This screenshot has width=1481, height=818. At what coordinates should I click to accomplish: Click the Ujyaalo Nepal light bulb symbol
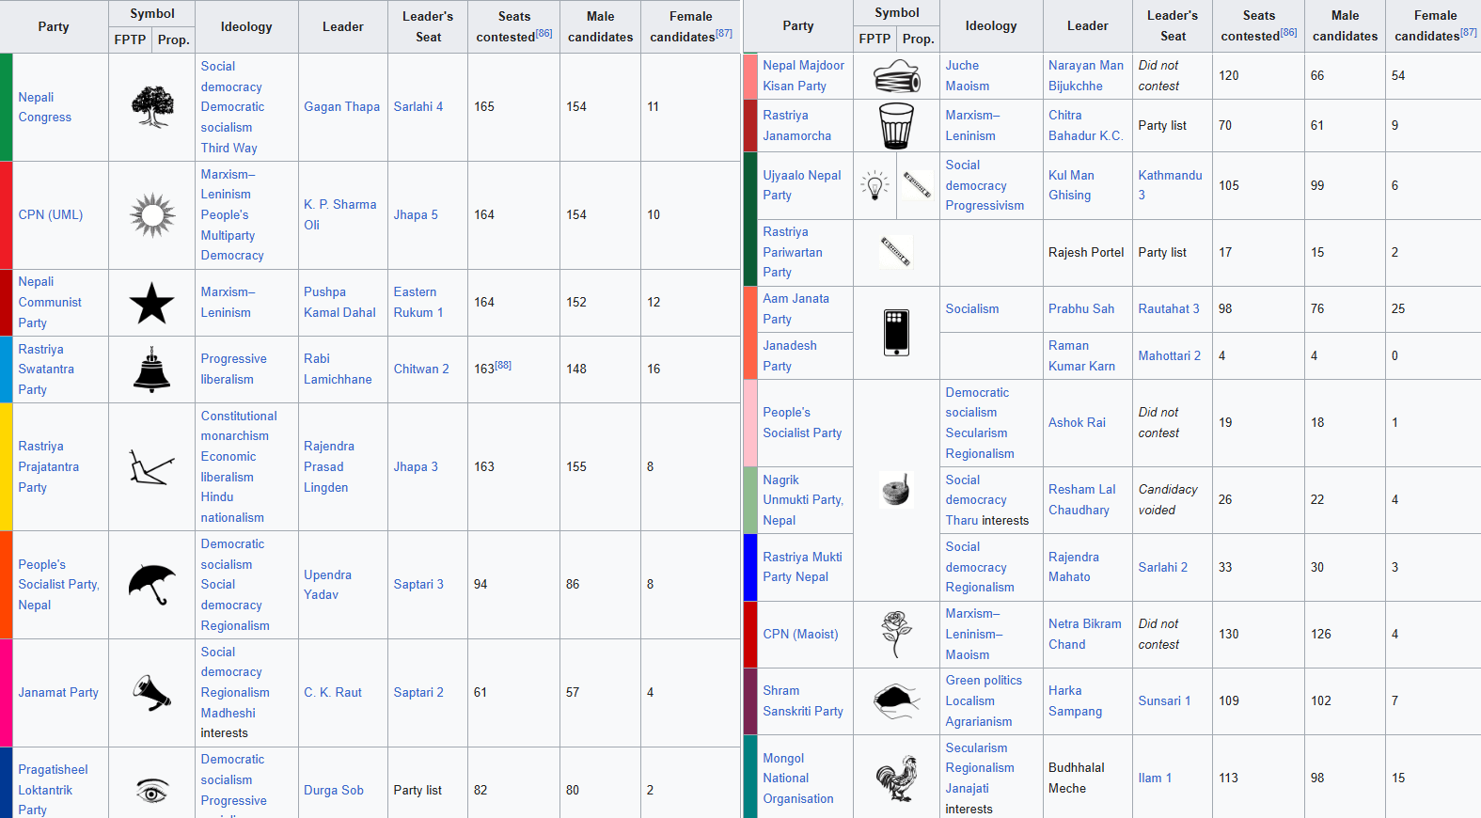click(874, 185)
